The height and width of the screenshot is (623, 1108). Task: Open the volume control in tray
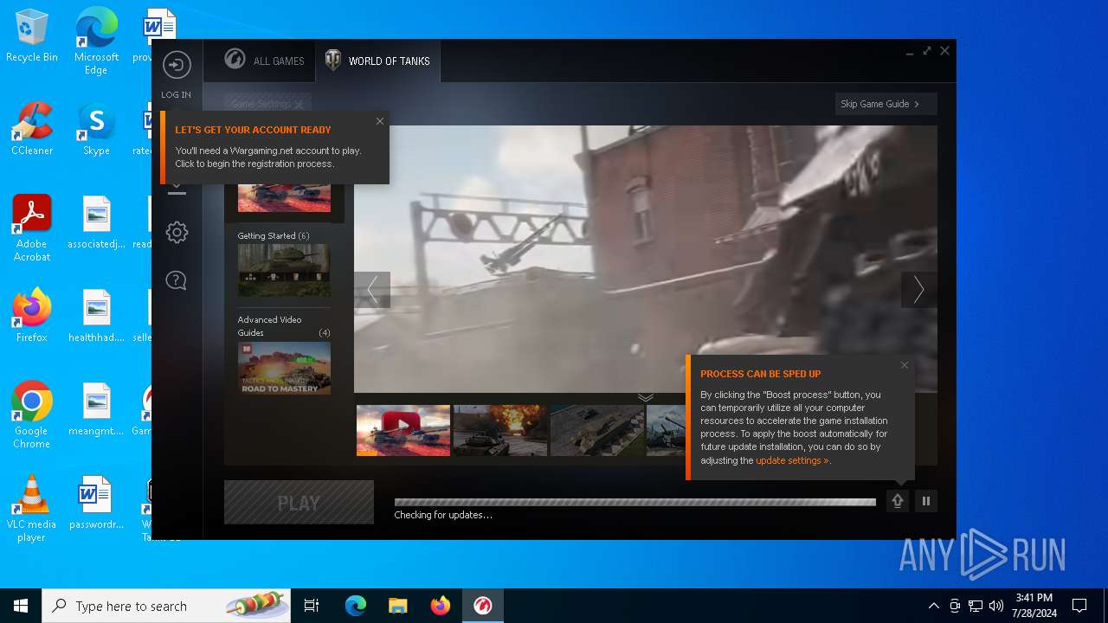[996, 606]
